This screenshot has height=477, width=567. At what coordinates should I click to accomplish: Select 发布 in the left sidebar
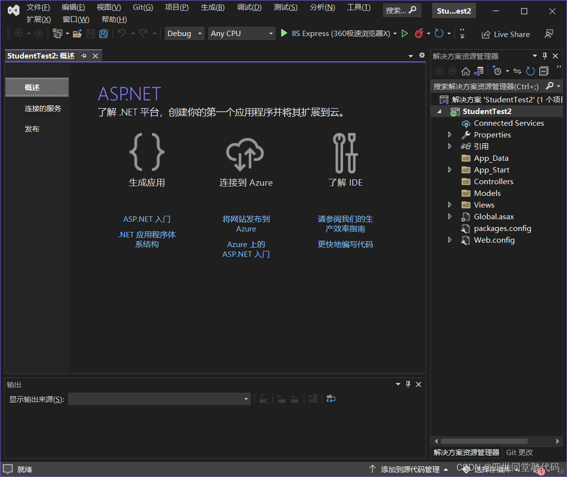[x=32, y=129]
